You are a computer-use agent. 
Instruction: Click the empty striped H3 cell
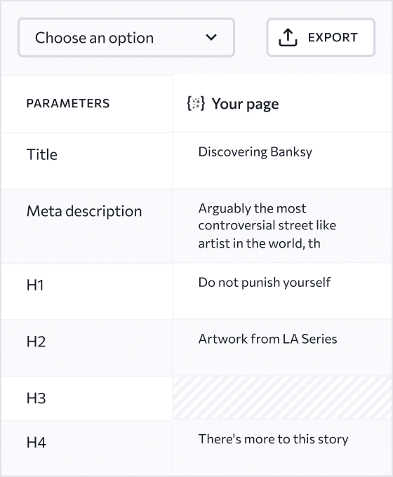(x=282, y=398)
